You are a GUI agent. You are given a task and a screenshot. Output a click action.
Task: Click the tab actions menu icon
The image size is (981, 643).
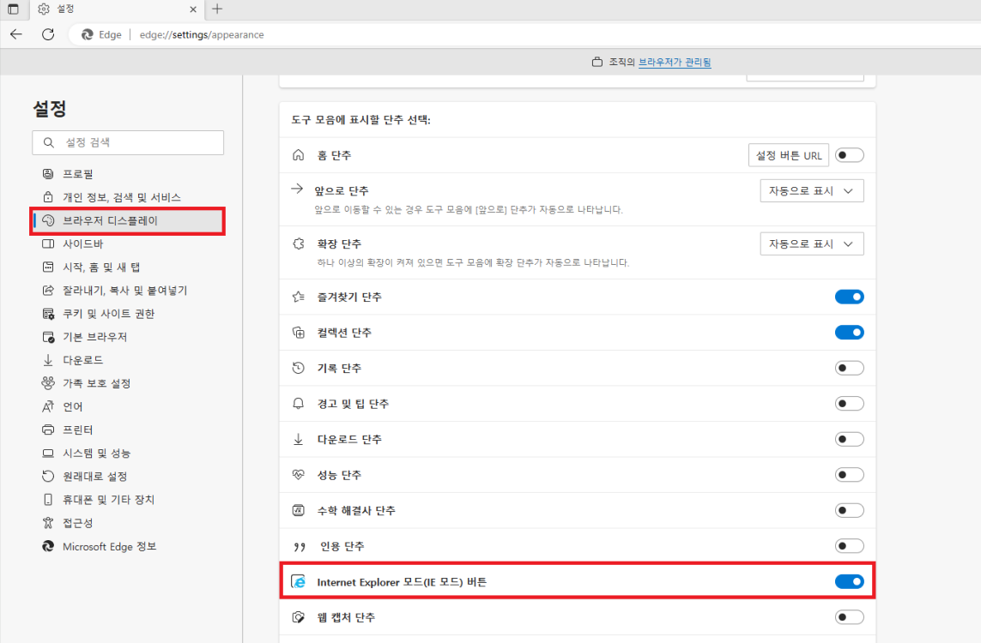point(13,9)
